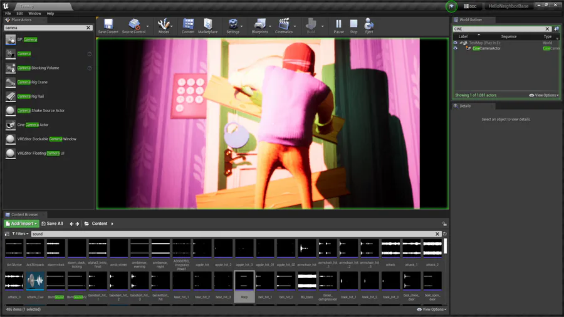Click the DDC indicator in the title bar
Image resolution: width=564 pixels, height=317 pixels.
click(470, 6)
